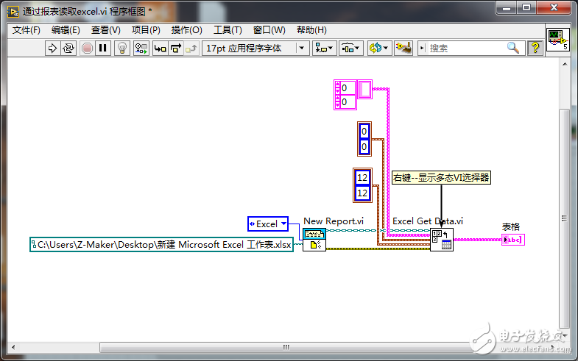Click the VI icon pane at top right

557,40
